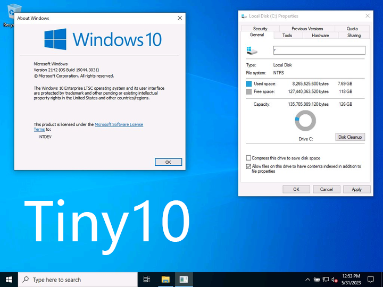
Task: Open the Action Center notifications icon
Action: (x=371, y=280)
